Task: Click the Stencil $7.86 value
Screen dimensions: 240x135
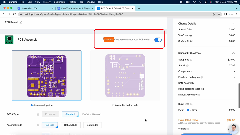Action: point(232,66)
